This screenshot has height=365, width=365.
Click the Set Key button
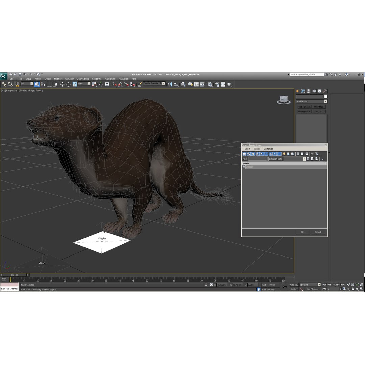pyautogui.click(x=294, y=289)
